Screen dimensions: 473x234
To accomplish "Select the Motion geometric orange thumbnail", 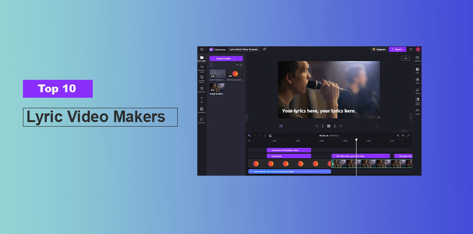I will pyautogui.click(x=235, y=74).
